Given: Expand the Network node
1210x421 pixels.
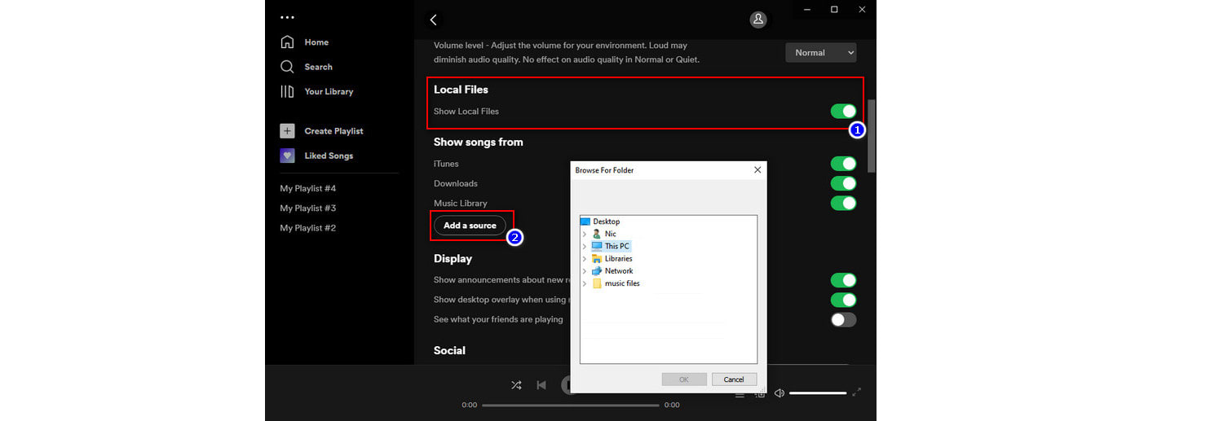Looking at the screenshot, I should point(584,271).
